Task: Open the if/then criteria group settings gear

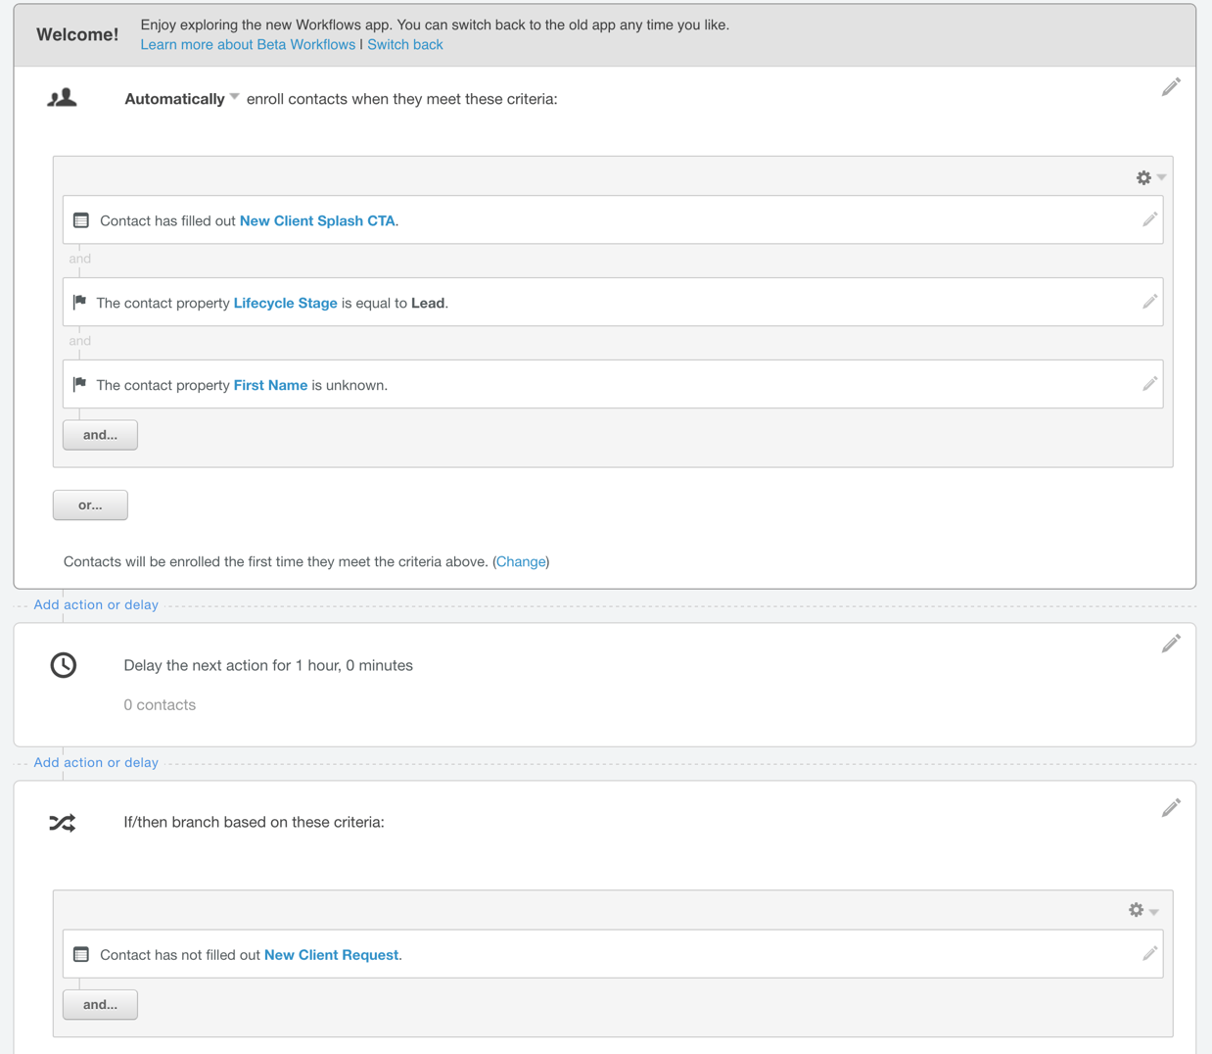Action: click(x=1136, y=910)
